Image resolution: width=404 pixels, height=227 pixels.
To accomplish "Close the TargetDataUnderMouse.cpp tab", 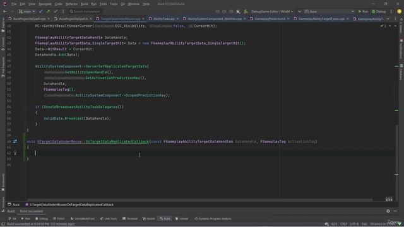I will (x=143, y=19).
